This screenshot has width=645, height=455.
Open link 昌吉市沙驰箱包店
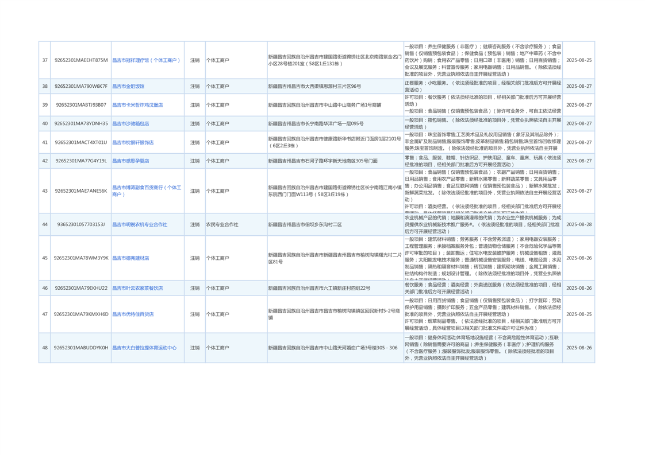[x=131, y=123]
